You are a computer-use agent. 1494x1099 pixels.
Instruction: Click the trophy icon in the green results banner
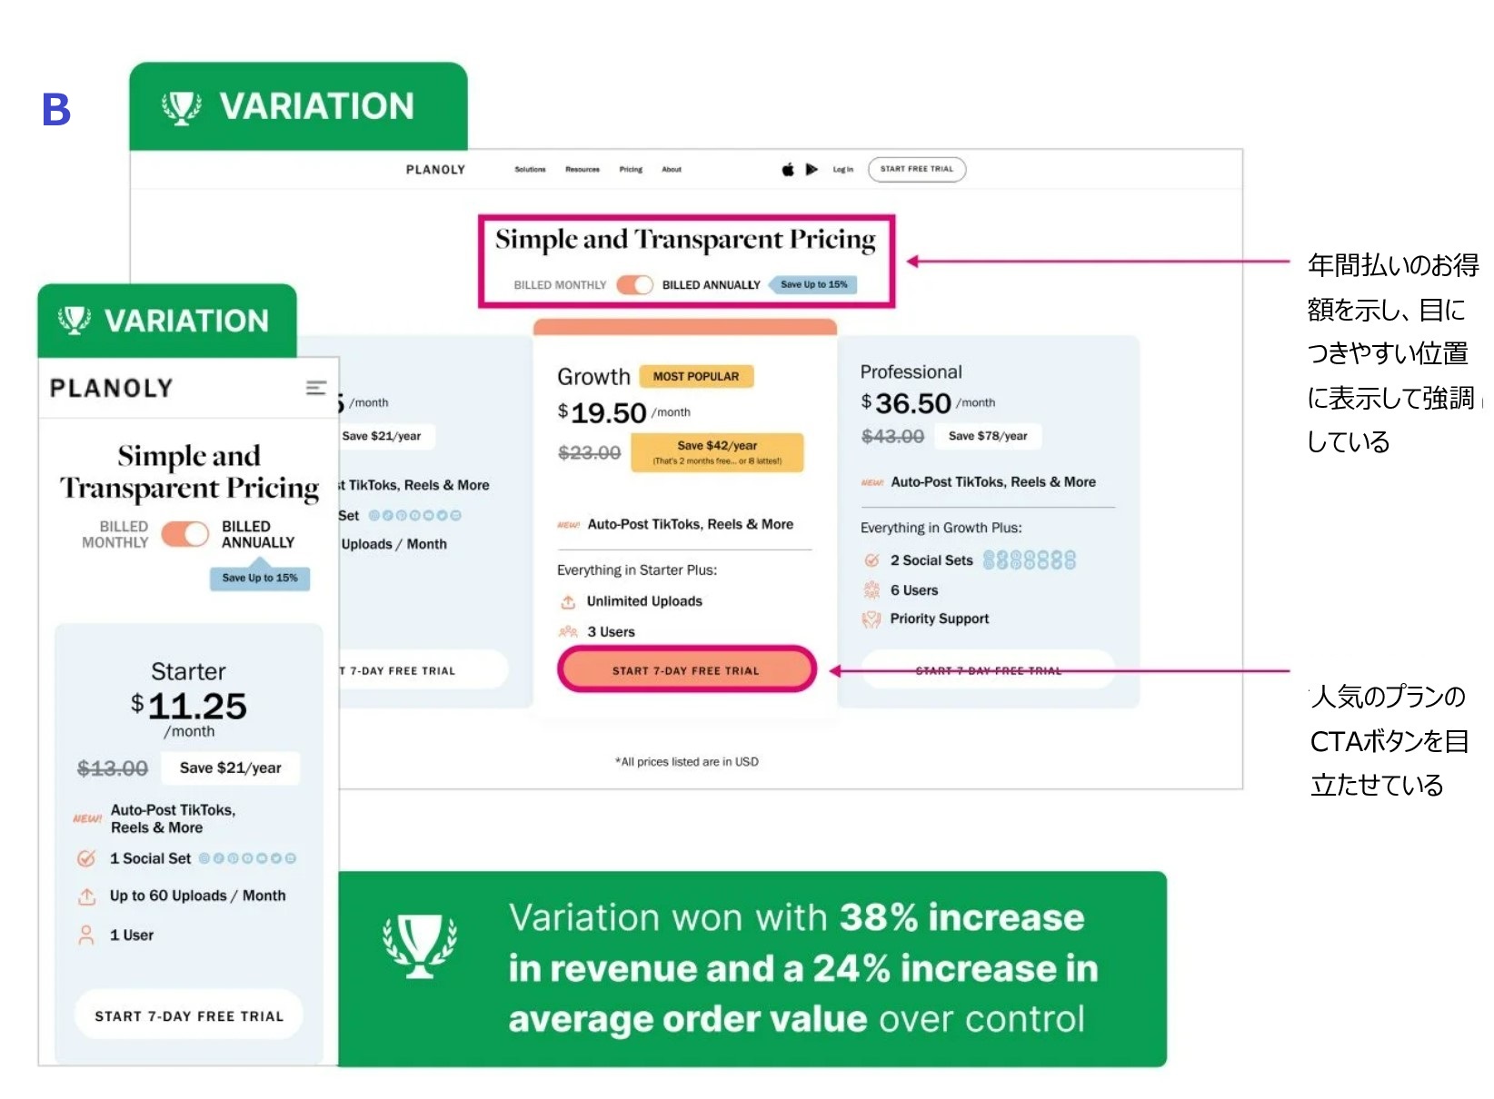point(420,945)
